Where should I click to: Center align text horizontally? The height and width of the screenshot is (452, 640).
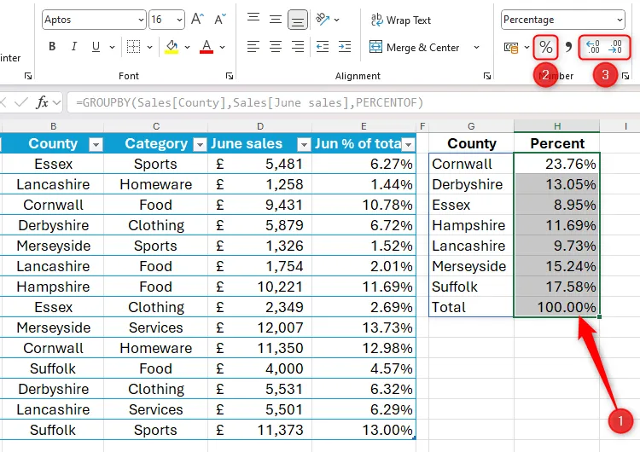(x=276, y=48)
